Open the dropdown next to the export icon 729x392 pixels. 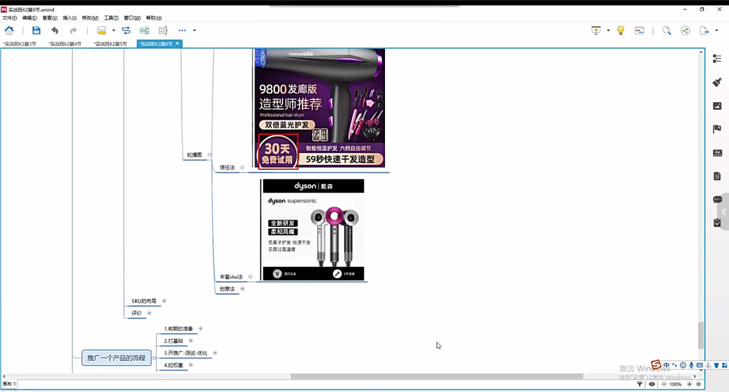click(x=717, y=30)
